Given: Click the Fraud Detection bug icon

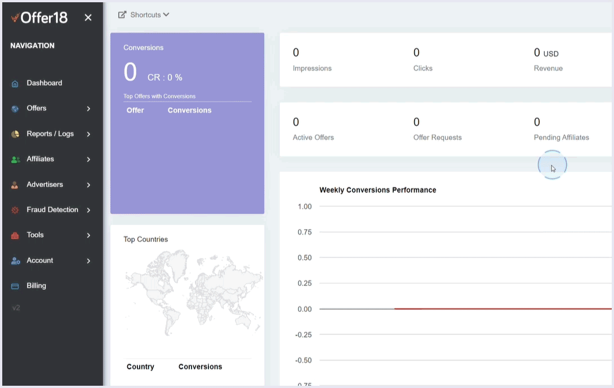Looking at the screenshot, I should 15,210.
